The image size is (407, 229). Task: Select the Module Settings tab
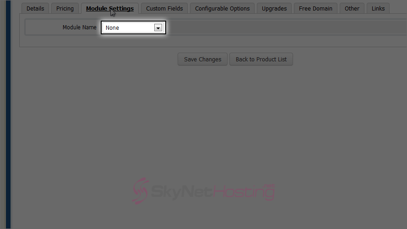point(110,9)
